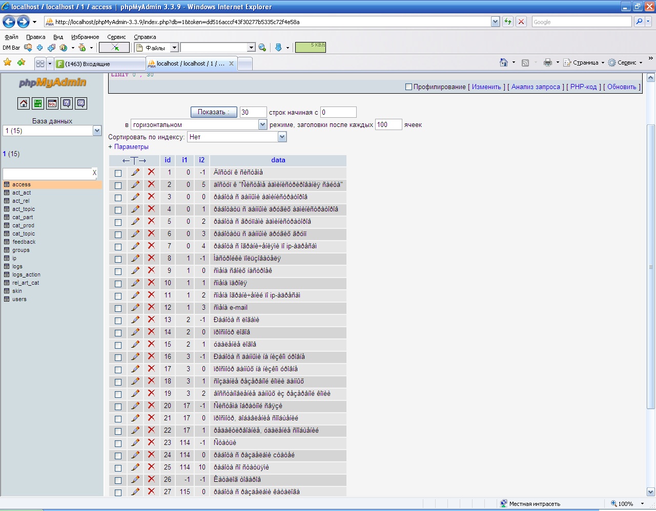Viewport: 656px width, 511px height.
Task: Click the browser Forward button
Action: [x=23, y=22]
